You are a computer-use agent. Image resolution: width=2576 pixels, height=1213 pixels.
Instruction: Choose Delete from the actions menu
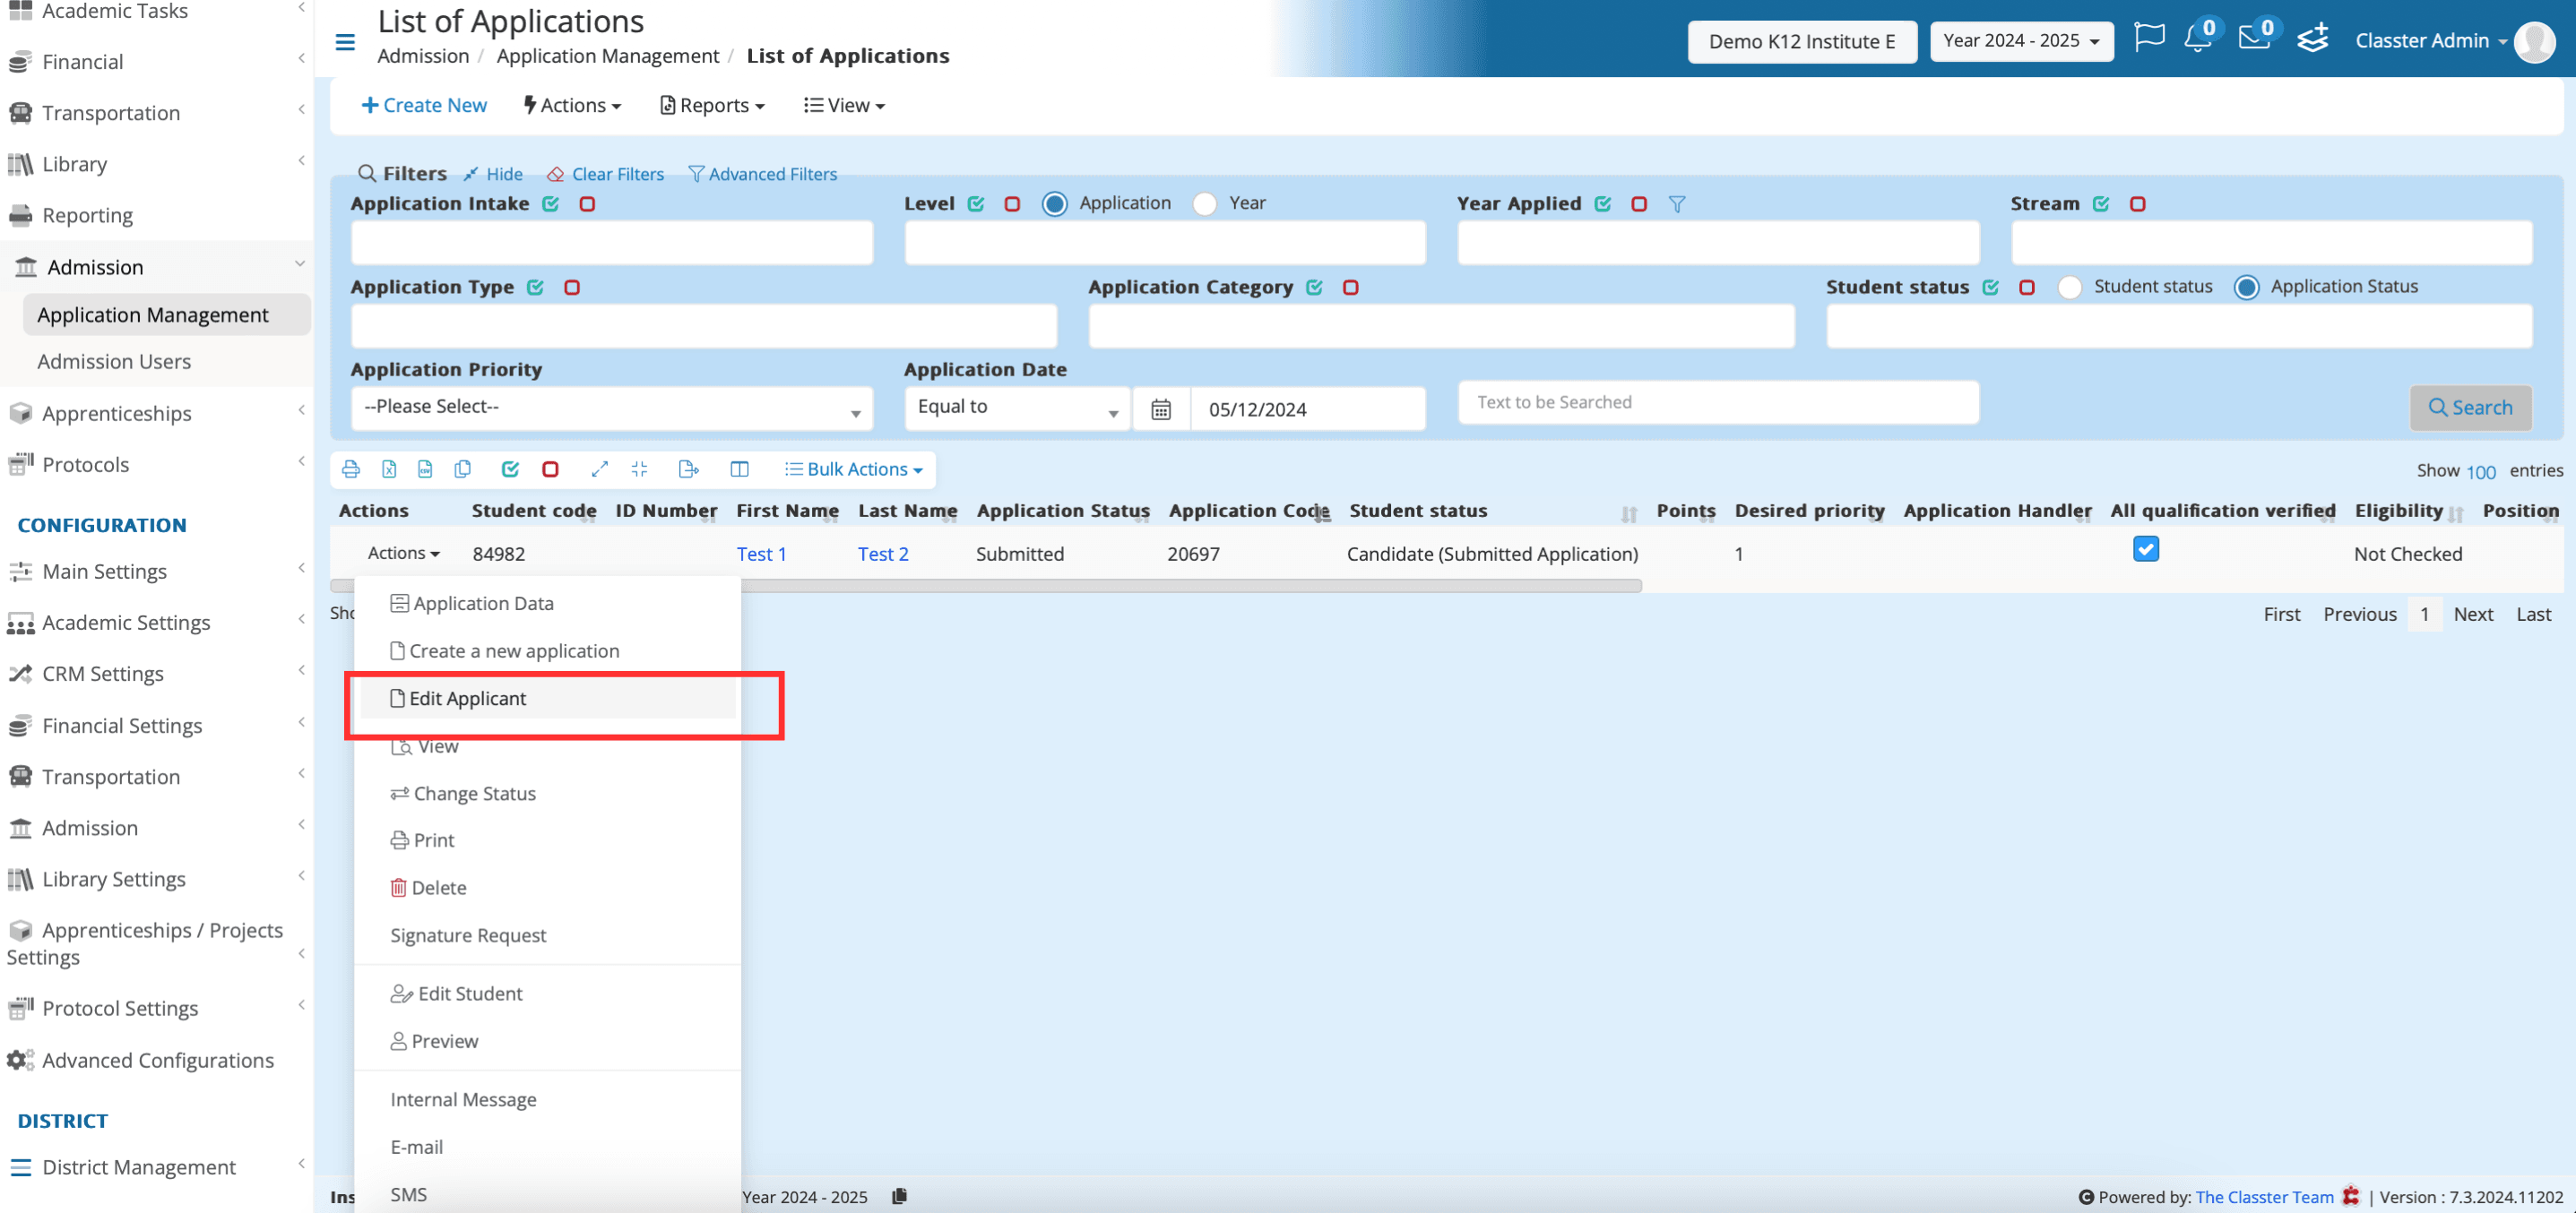[x=547, y=887]
